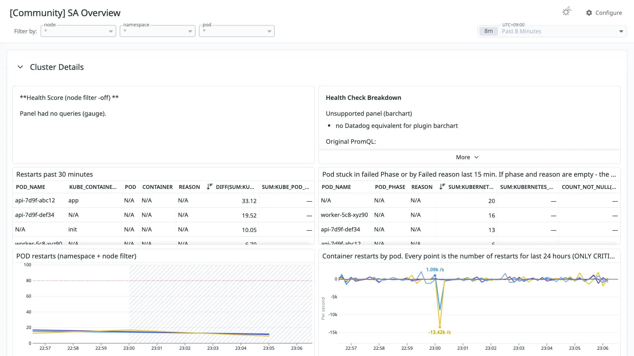Select api-7d9f-def34 in Restarts table
This screenshot has height=356, width=634.
[35, 215]
